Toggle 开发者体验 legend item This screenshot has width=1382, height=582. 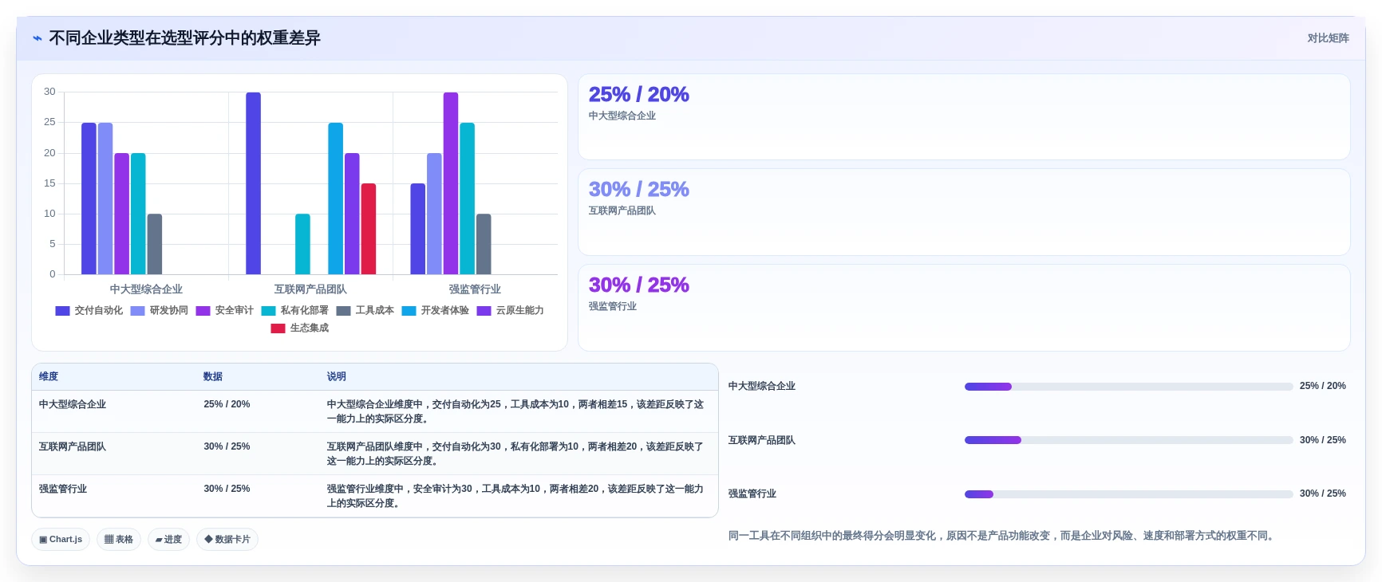[435, 311]
